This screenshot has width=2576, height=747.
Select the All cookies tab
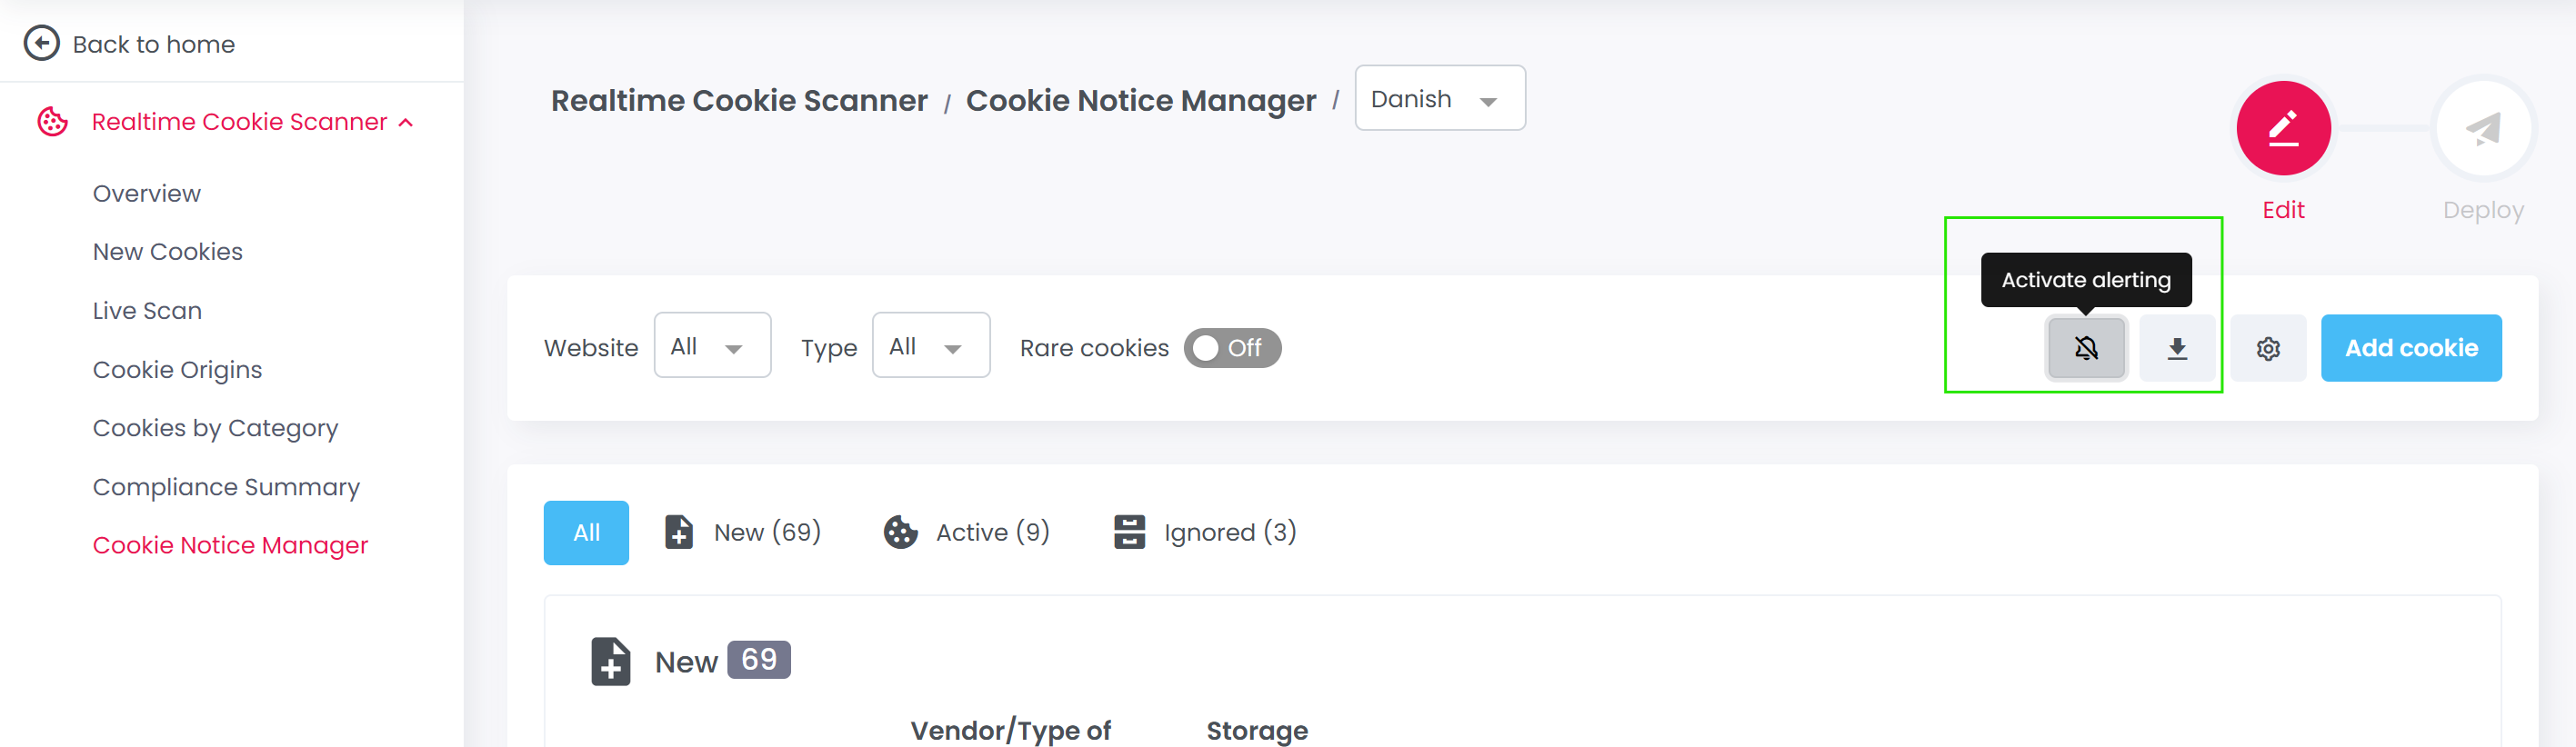pos(586,532)
